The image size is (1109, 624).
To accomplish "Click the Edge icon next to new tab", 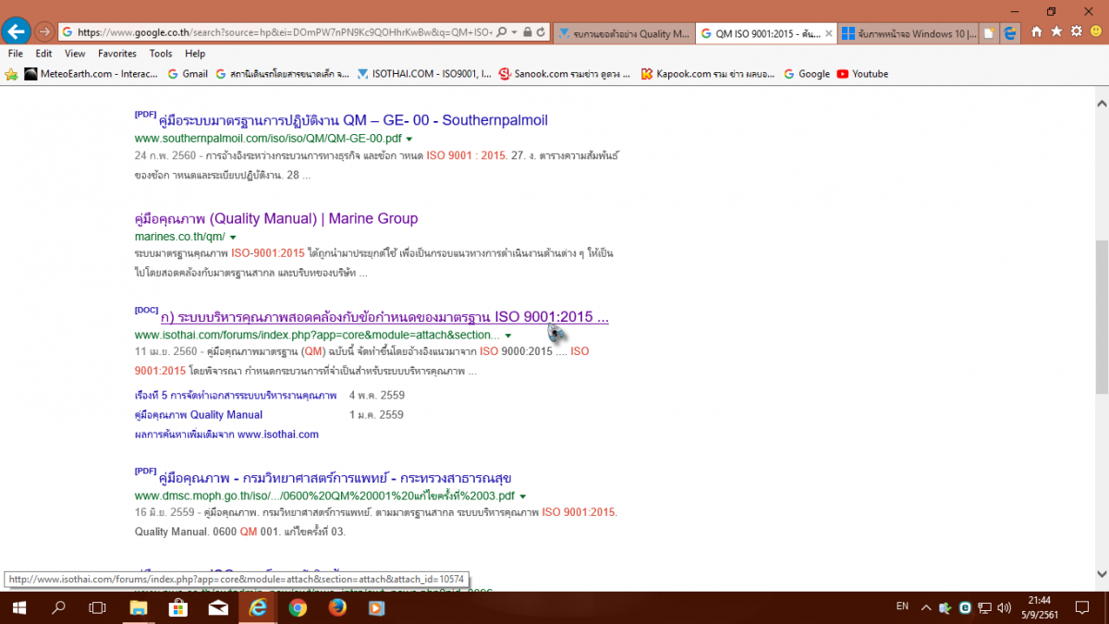I will (x=1011, y=33).
